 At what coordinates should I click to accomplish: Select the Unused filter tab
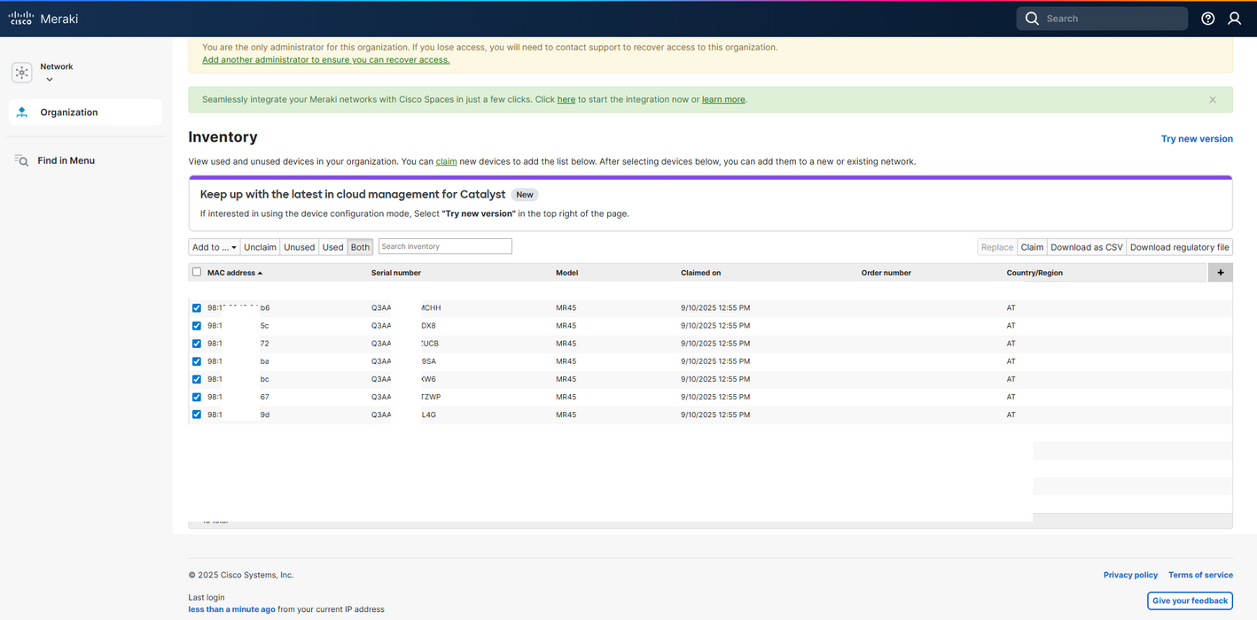(299, 247)
